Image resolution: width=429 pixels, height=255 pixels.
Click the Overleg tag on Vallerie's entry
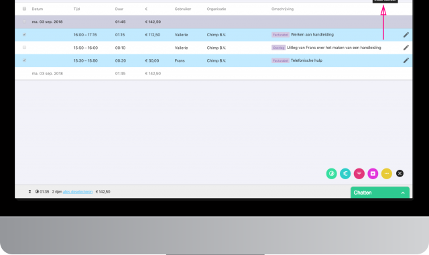coord(278,48)
